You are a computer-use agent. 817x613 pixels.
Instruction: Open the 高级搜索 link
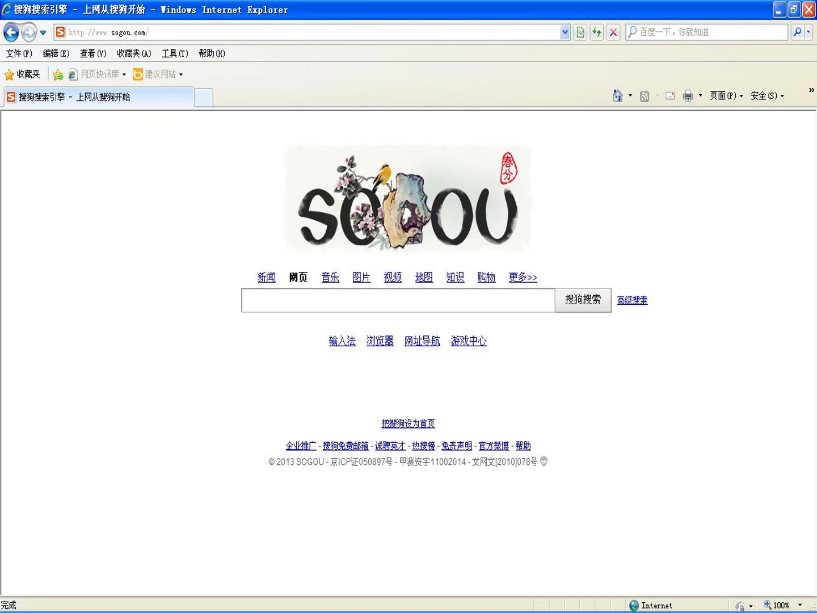(632, 301)
